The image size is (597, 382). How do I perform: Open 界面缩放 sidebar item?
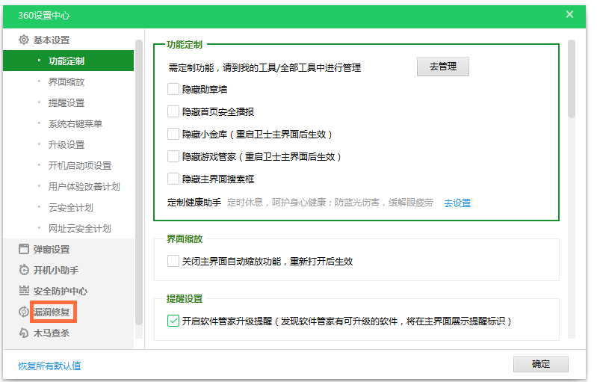pos(66,82)
